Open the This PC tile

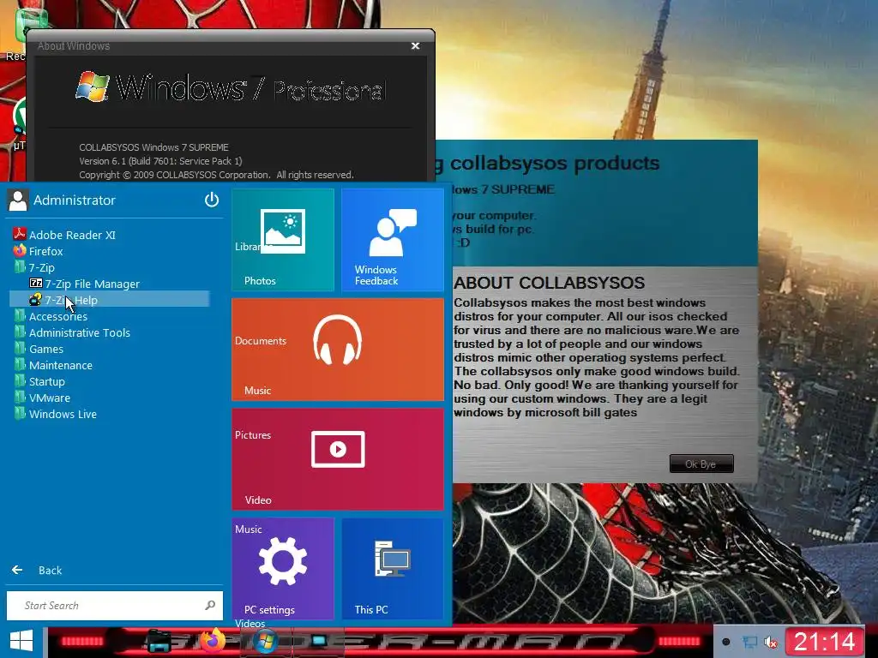coord(393,569)
